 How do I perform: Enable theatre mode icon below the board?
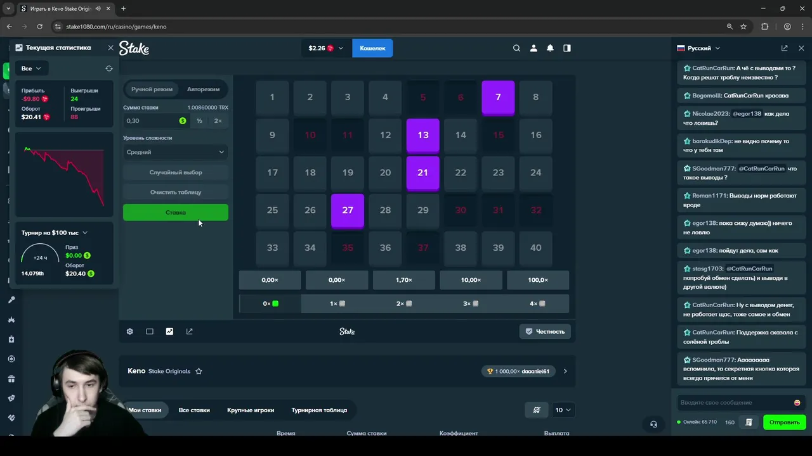point(150,331)
